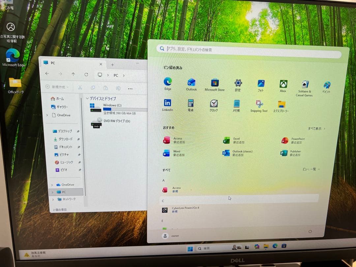Click the rename icon in Explorer toolbar
This screenshot has height=267, width=356.
118,88
